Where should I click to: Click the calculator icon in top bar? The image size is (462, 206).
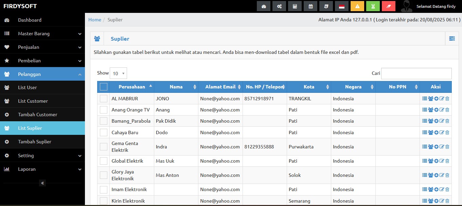point(295,6)
